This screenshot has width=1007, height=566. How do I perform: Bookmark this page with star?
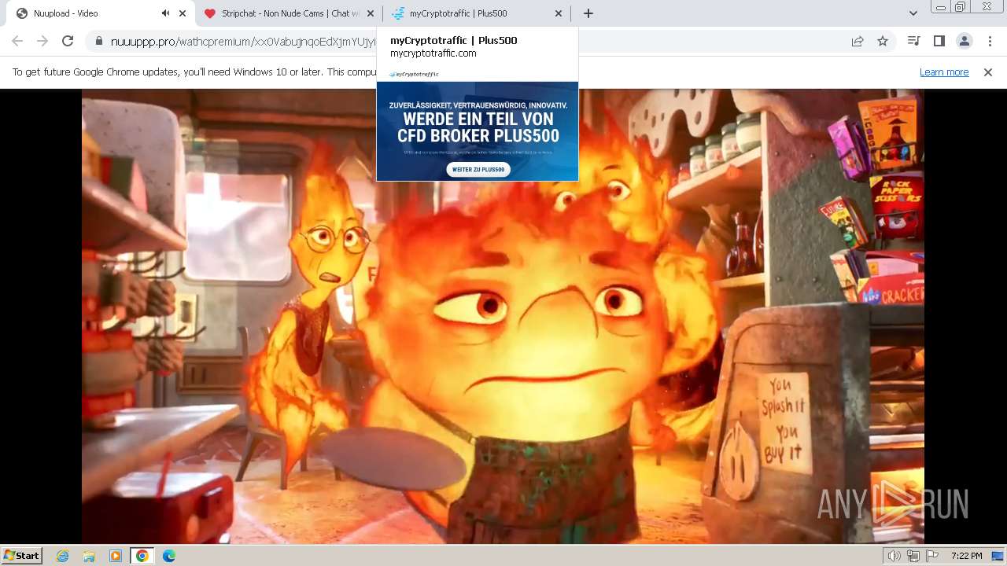tap(883, 41)
